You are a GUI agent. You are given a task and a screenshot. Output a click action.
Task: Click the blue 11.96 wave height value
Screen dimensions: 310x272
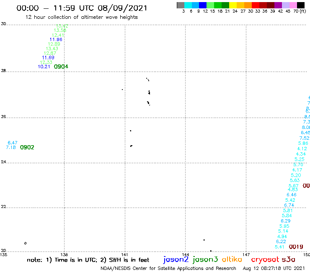tap(56, 39)
